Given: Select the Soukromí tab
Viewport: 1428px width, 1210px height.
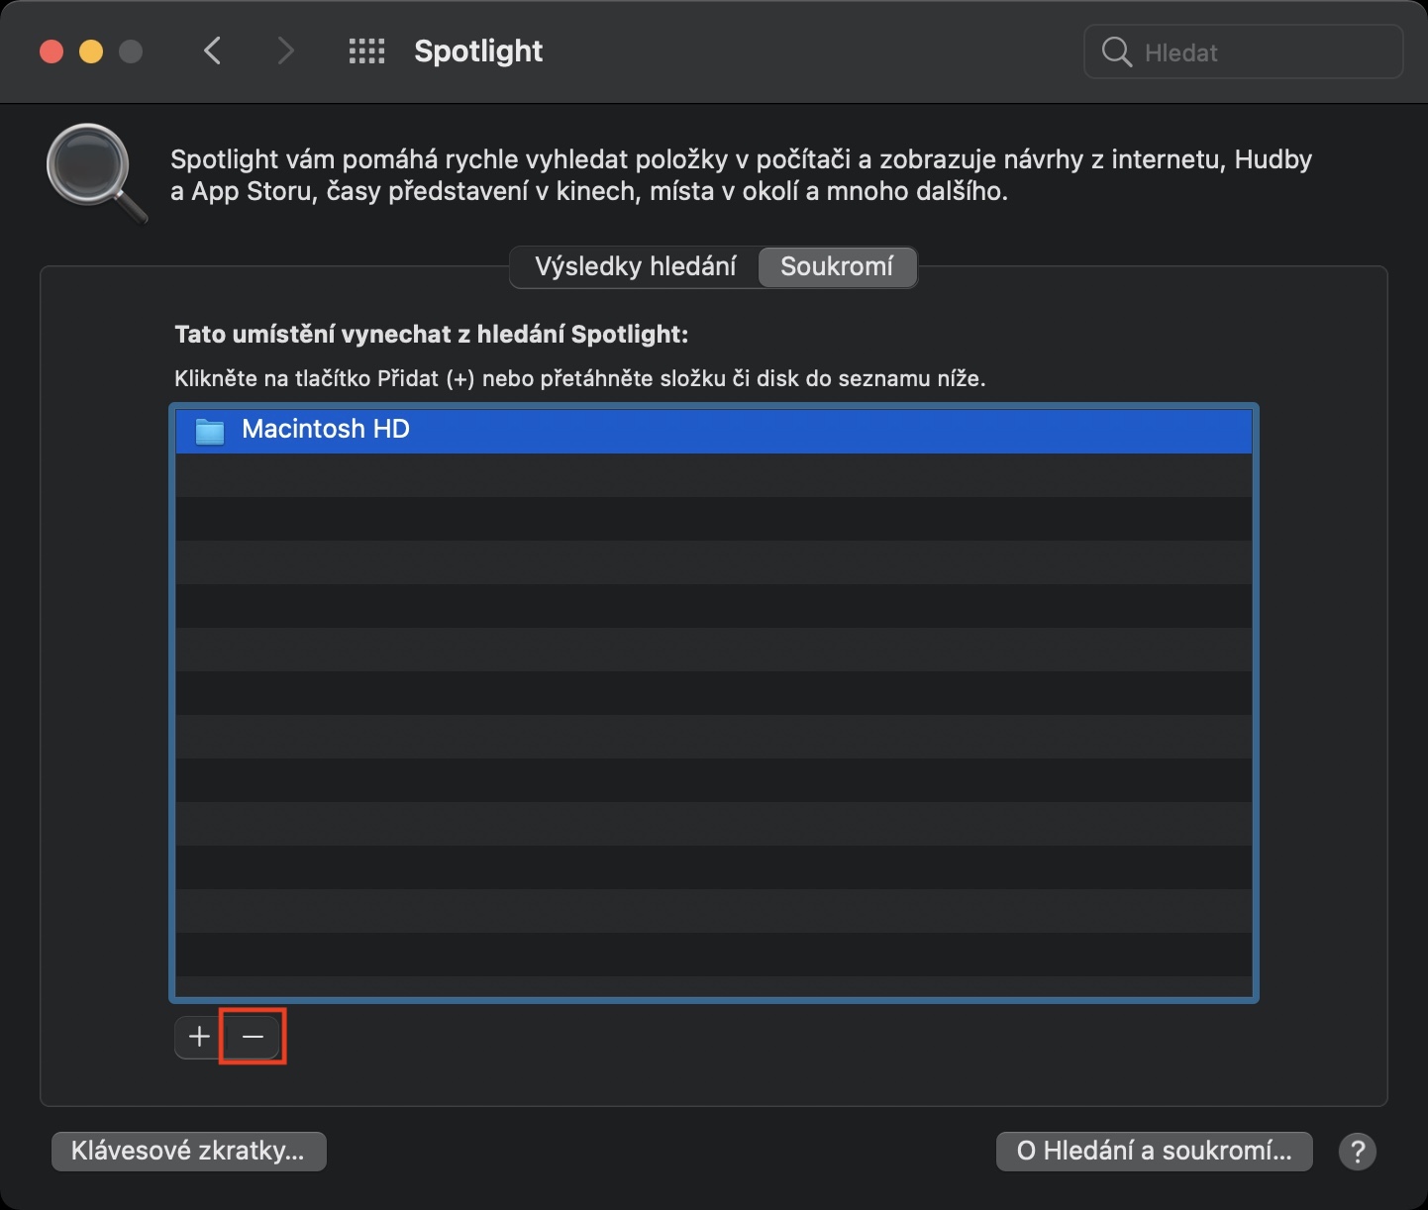Looking at the screenshot, I should click(x=837, y=267).
